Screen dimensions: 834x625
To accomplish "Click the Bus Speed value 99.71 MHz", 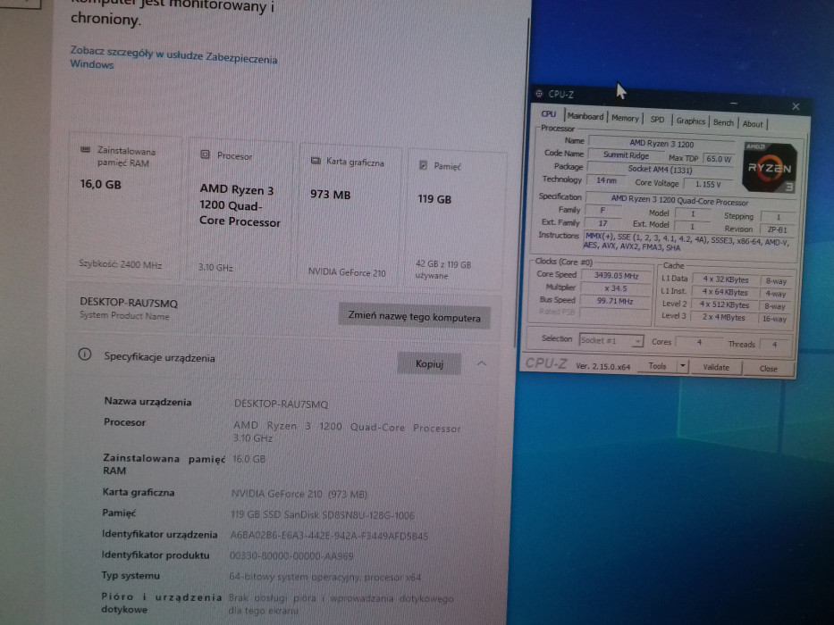I will (x=615, y=301).
